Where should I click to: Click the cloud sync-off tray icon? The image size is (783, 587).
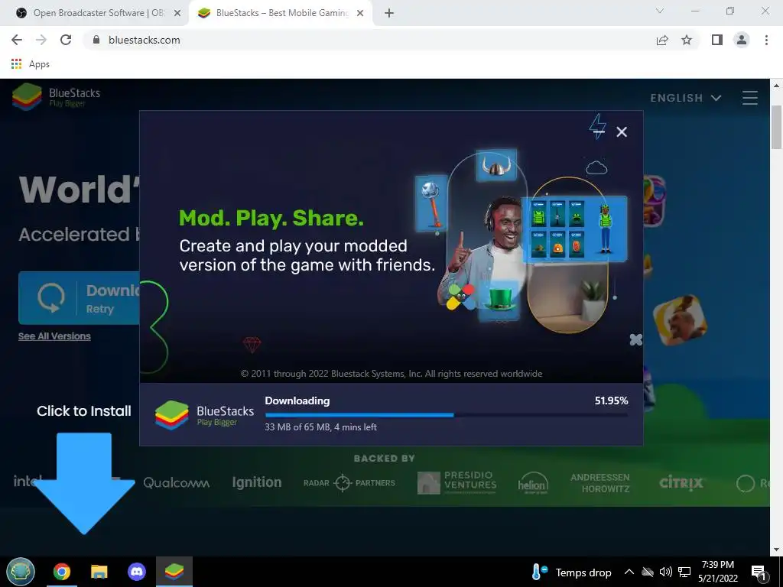point(647,572)
